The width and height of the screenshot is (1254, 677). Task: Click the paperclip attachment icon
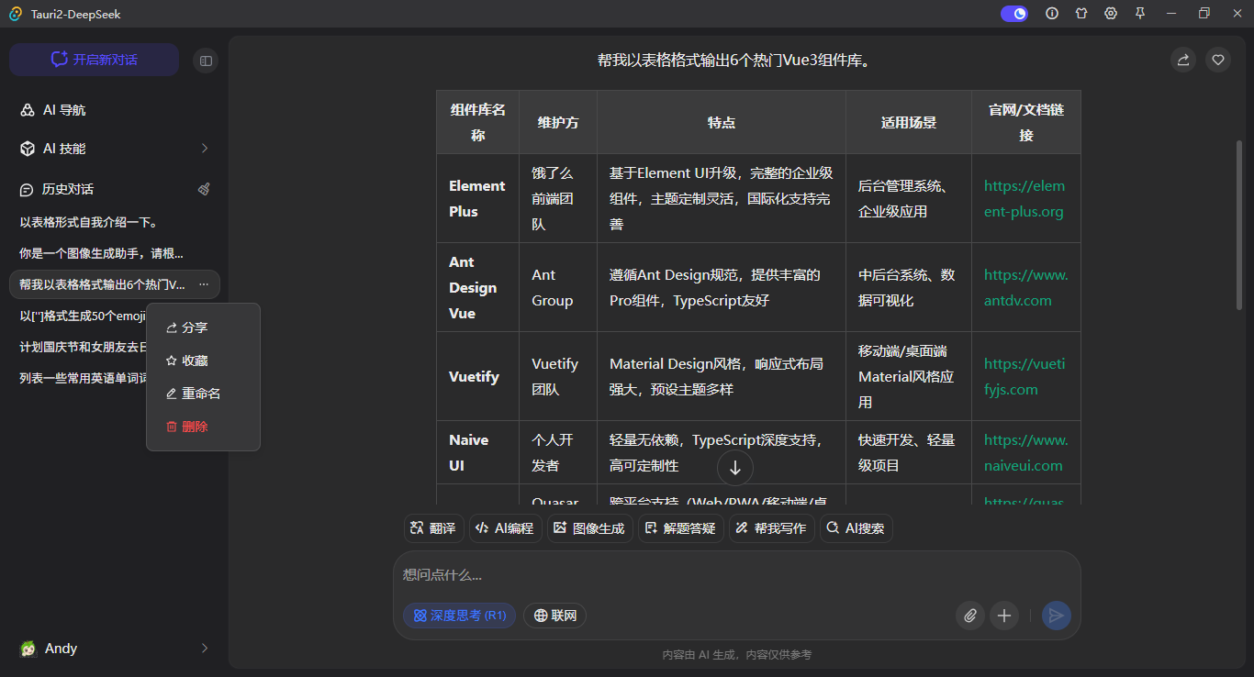point(969,616)
